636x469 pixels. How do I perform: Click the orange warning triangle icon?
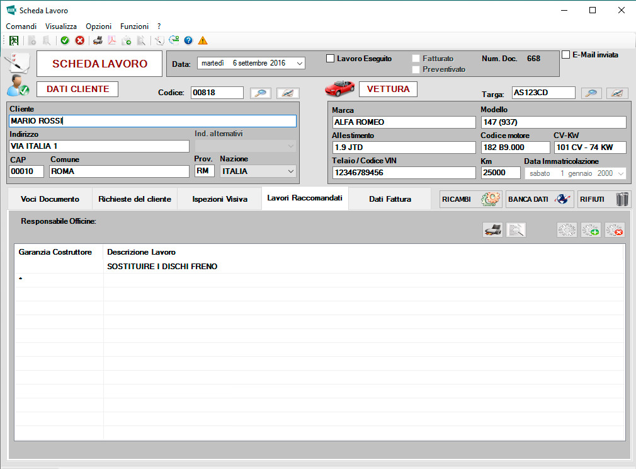[x=203, y=40]
